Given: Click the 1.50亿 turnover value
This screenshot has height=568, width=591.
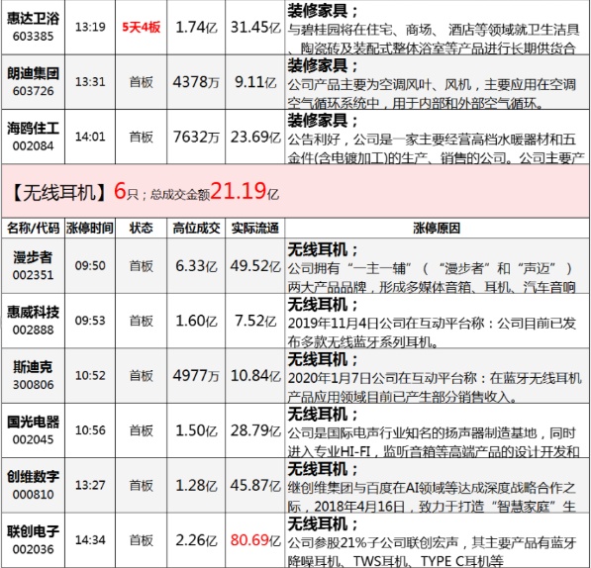Looking at the screenshot, I should pyautogui.click(x=196, y=430).
